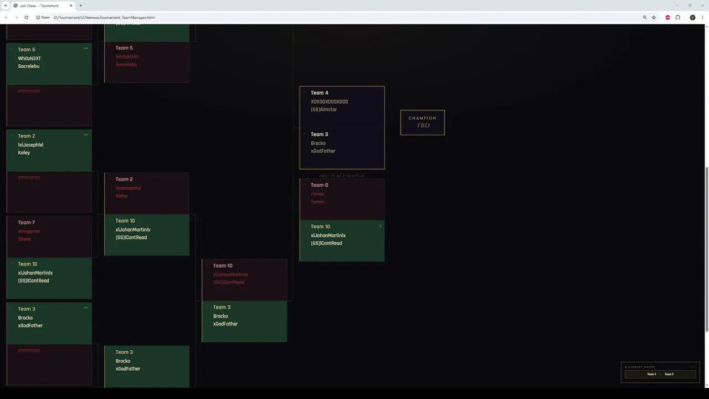Click Team 4 in Current Round widget

point(651,374)
